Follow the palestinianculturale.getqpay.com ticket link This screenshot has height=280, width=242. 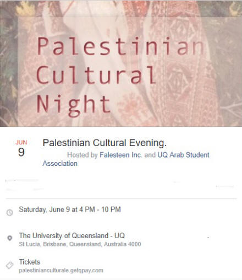point(61,271)
